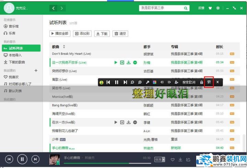Viewport: 247px width, 168px height.
Task: Sort songs using 歌曲 column arrows
Action: (64, 46)
